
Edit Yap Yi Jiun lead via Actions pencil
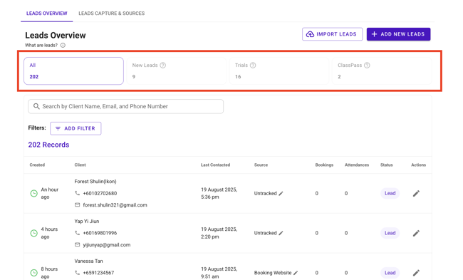[416, 233]
